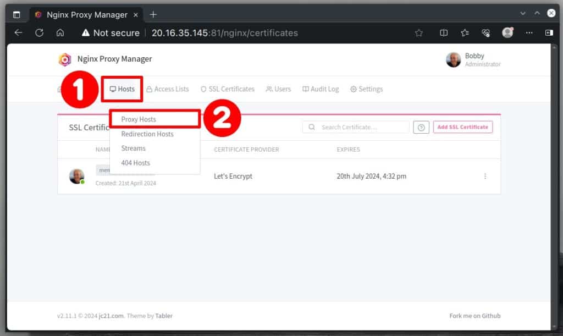Open the Settings page
The image size is (563, 336).
367,89
